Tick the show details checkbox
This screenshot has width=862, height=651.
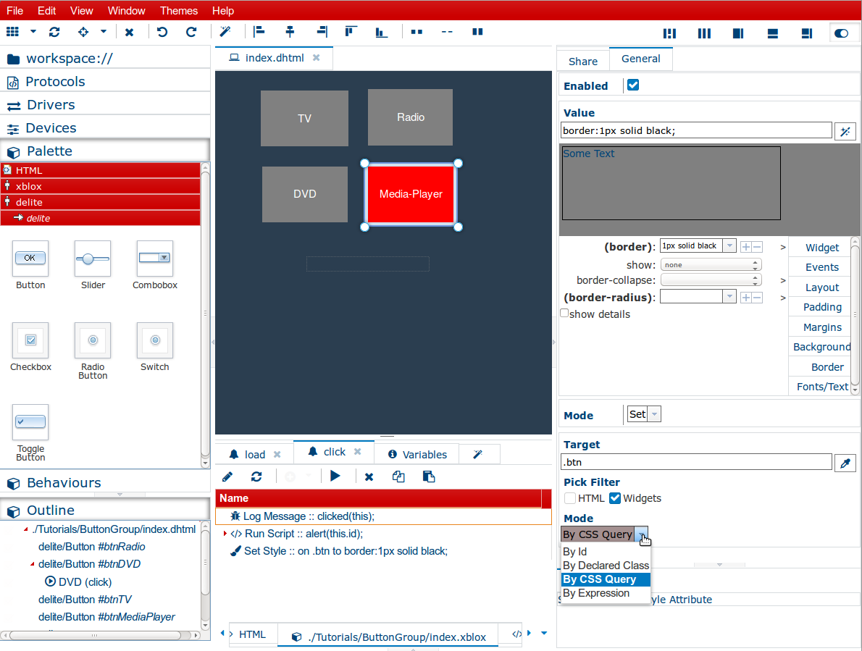coord(565,314)
